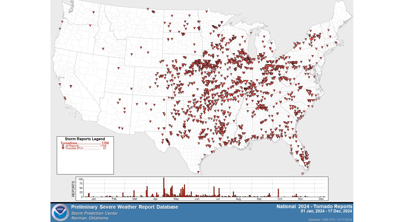
Task: Click the NOAA logo emblem
Action: pyautogui.click(x=60, y=212)
